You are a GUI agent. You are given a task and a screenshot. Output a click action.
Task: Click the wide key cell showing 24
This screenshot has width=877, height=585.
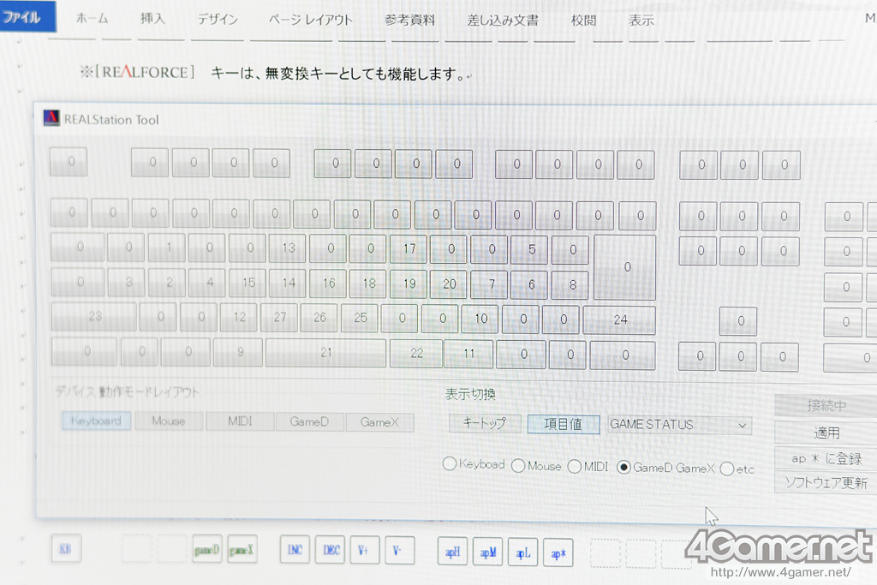pos(620,319)
